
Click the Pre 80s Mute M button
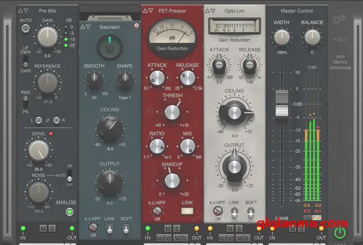pyautogui.click(x=43, y=228)
